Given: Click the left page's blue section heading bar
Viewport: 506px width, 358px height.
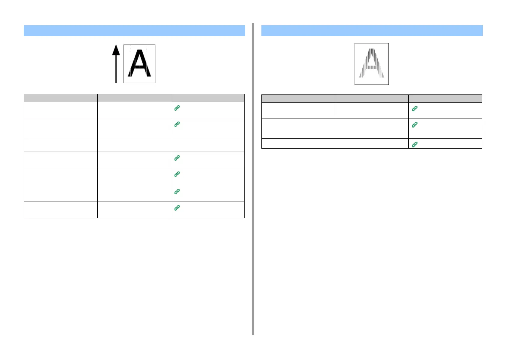Looking at the screenshot, I should (x=134, y=31).
